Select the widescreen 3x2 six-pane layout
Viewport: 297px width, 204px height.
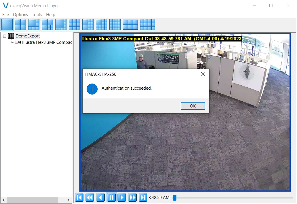click(x=130, y=25)
